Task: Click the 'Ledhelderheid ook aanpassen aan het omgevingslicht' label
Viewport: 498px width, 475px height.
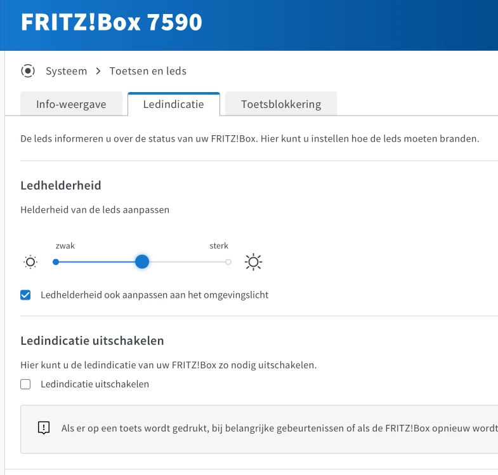Action: pos(155,295)
